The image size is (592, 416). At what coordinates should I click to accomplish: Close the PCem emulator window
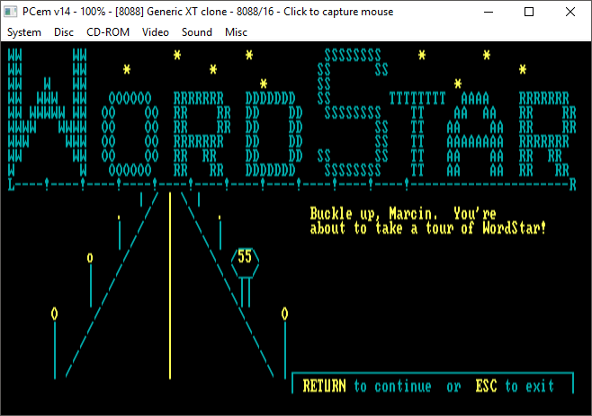tap(570, 12)
